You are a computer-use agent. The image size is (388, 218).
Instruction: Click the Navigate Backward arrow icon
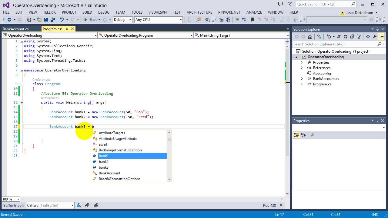point(9,20)
